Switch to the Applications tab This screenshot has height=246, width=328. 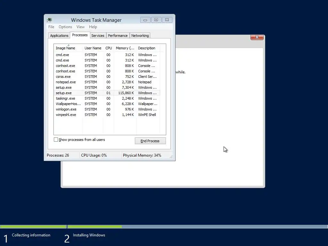point(59,36)
